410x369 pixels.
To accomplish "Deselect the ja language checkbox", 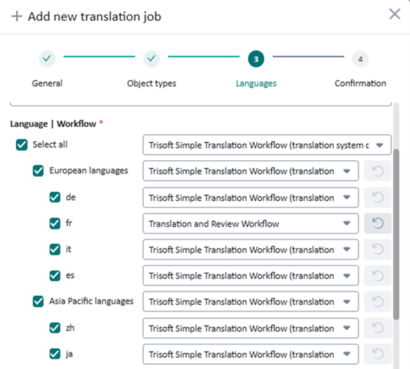I will [x=55, y=354].
